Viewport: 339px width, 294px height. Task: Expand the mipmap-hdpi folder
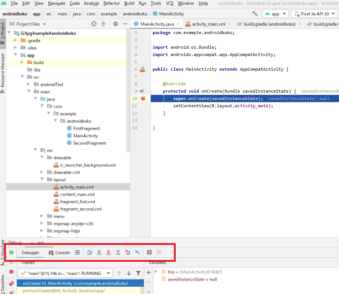[42, 231]
